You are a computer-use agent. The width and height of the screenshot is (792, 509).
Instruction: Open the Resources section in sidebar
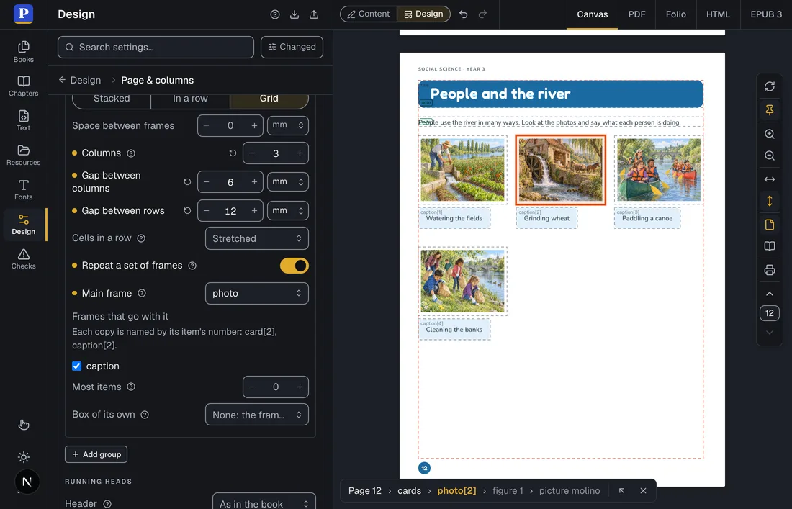pos(23,156)
